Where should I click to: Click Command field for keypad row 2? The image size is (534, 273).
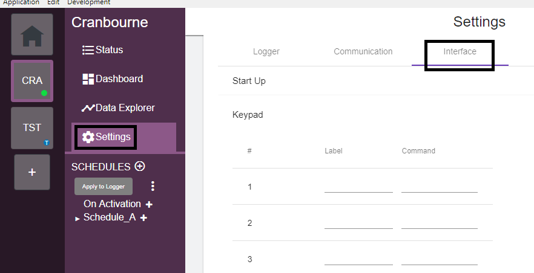pyautogui.click(x=439, y=223)
